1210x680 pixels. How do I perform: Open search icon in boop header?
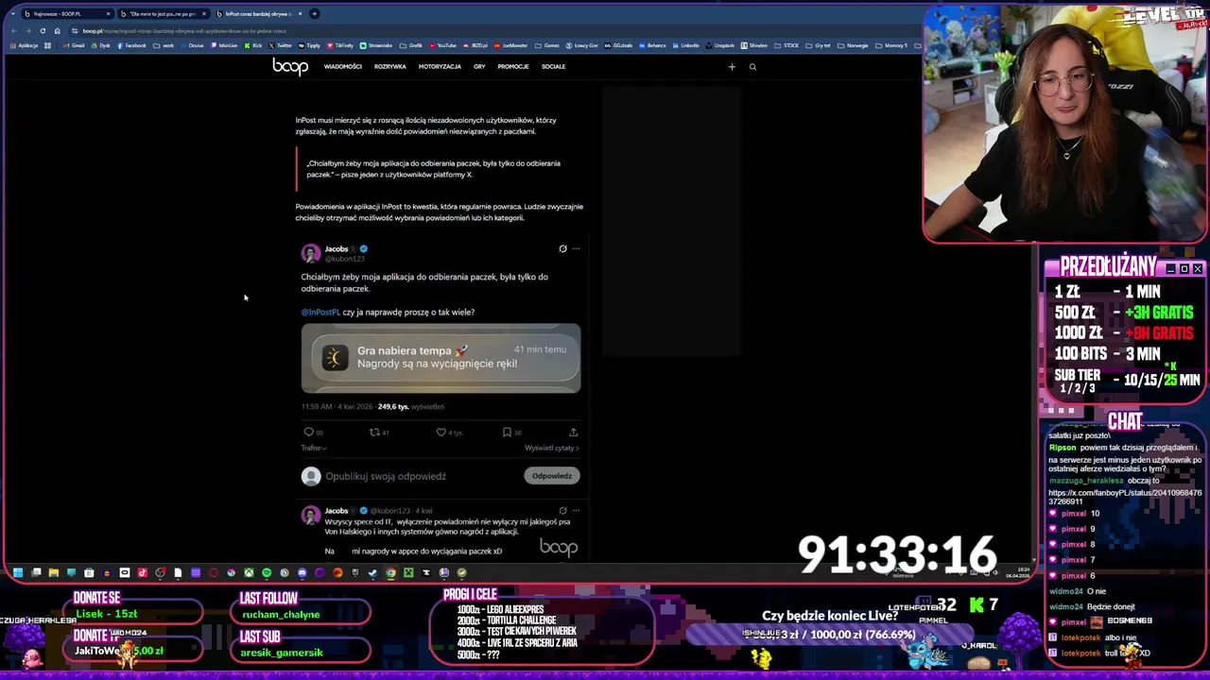click(x=752, y=66)
